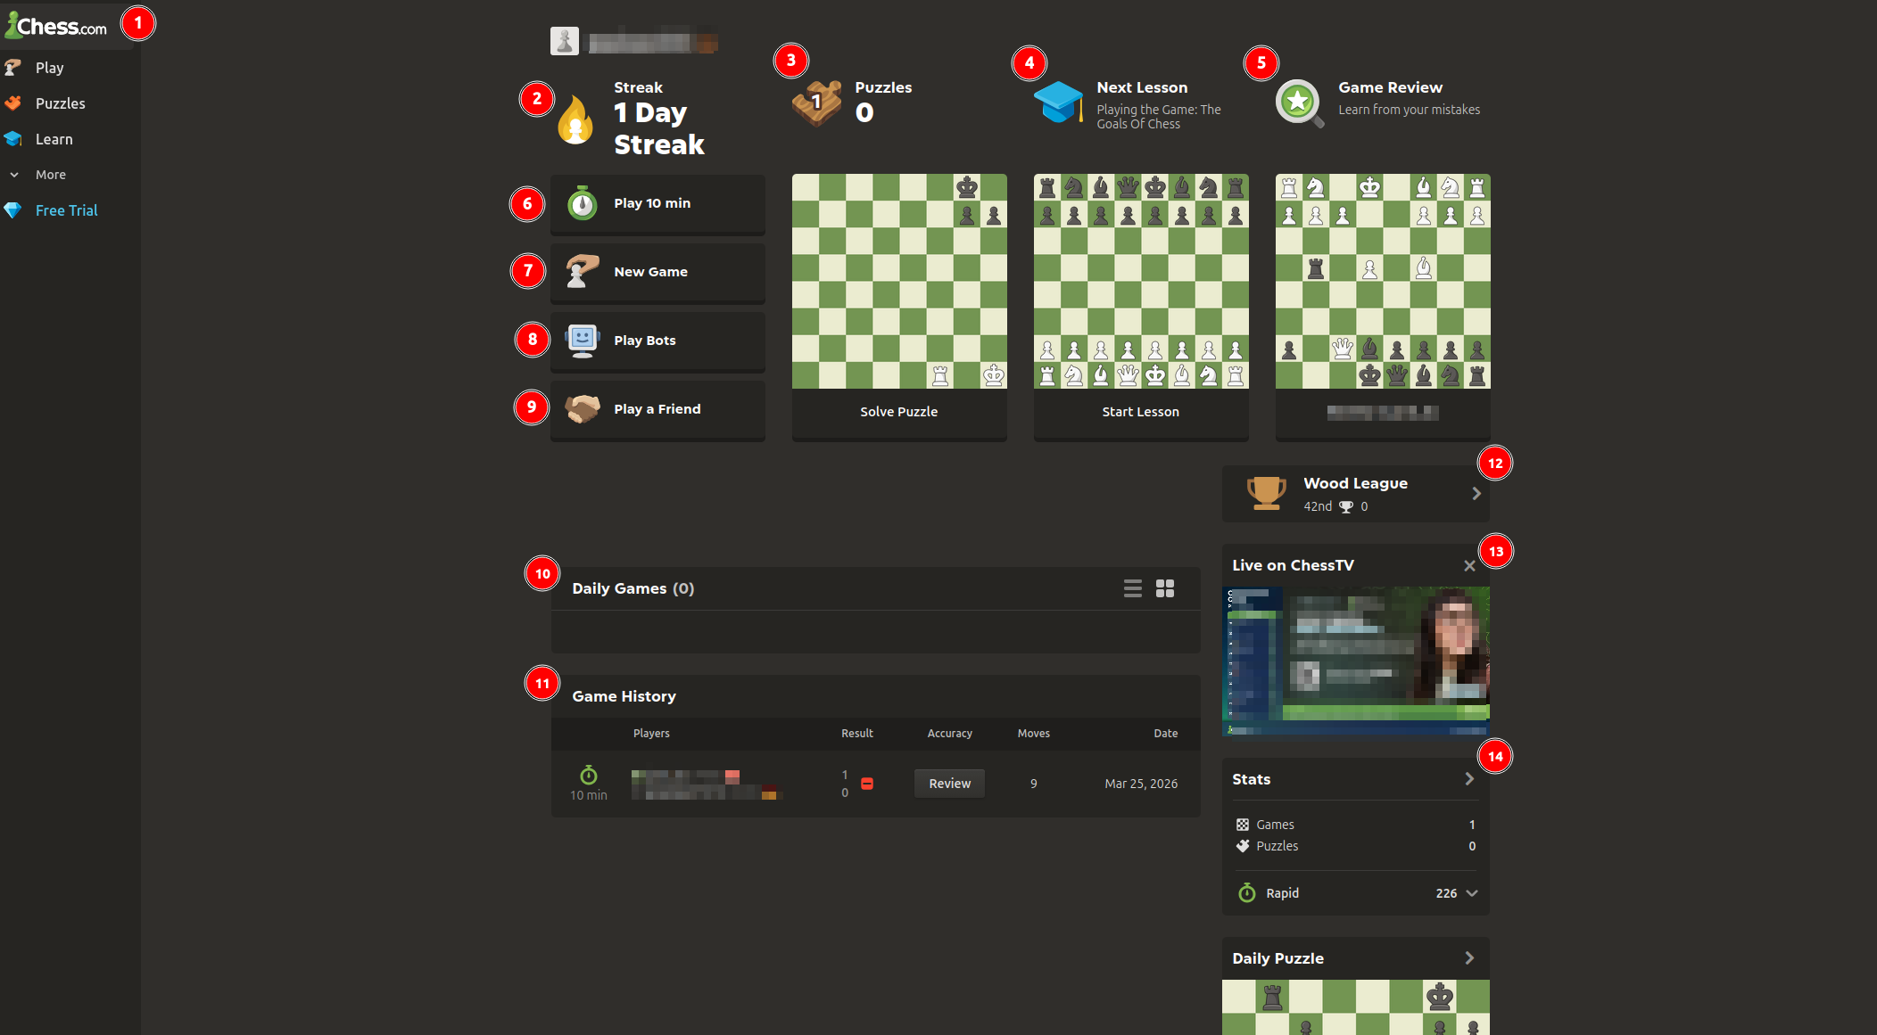1877x1035 pixels.
Task: Click the Solve Puzzle board thumbnail
Action: [899, 282]
